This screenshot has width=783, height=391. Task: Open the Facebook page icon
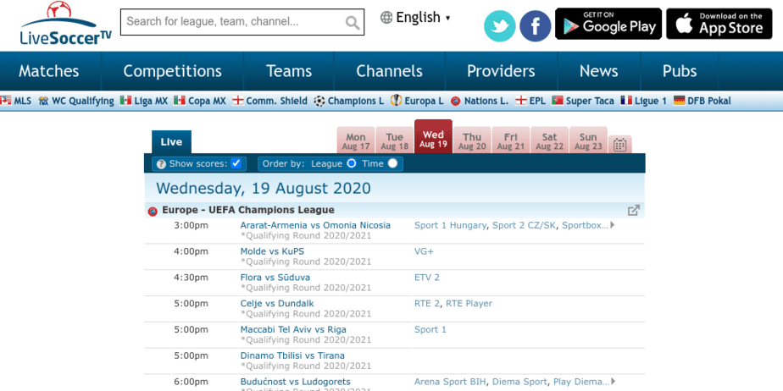536,26
